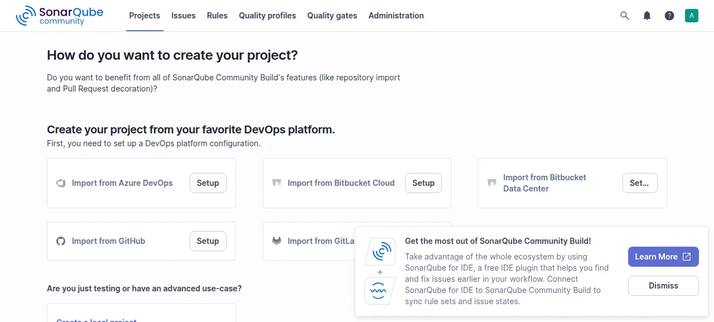Open the Issues tab
Screen dimensions: 714x322
184,16
